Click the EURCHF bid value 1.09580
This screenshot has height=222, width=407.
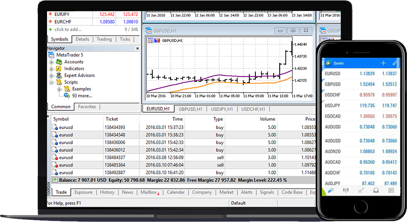coord(107,22)
